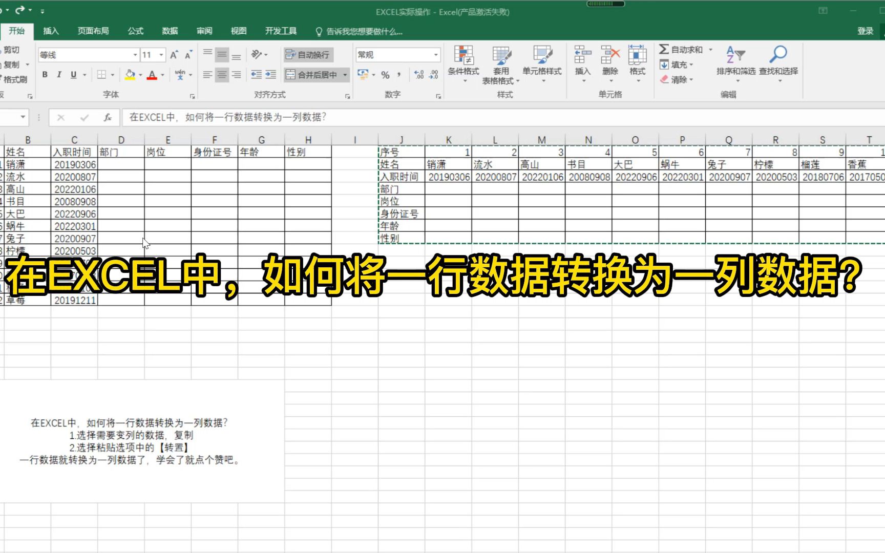
Task: Open font dialog launcher
Action: click(x=193, y=96)
